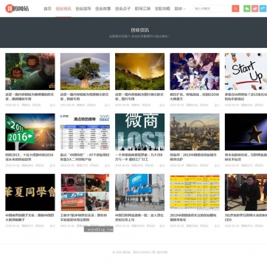Open the people-at-table overhead thumbnail

pyautogui.click(x=195, y=72)
